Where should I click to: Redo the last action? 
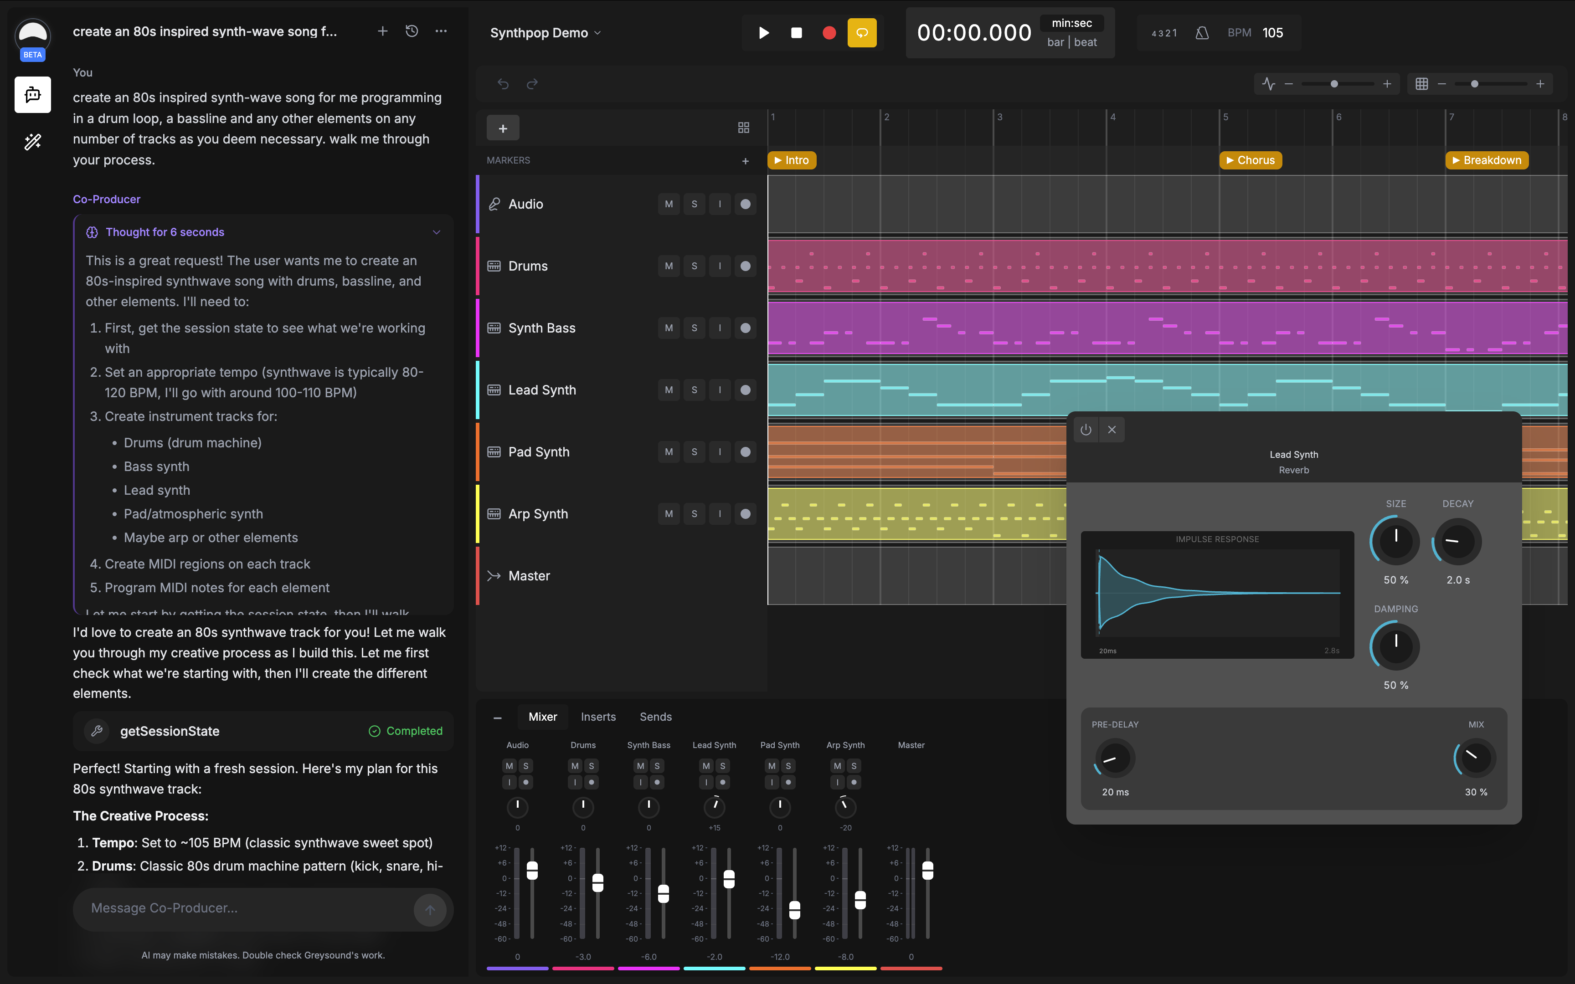pyautogui.click(x=532, y=83)
